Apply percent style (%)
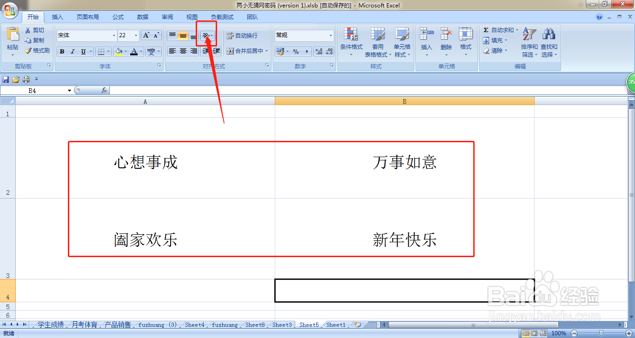 tap(296, 52)
